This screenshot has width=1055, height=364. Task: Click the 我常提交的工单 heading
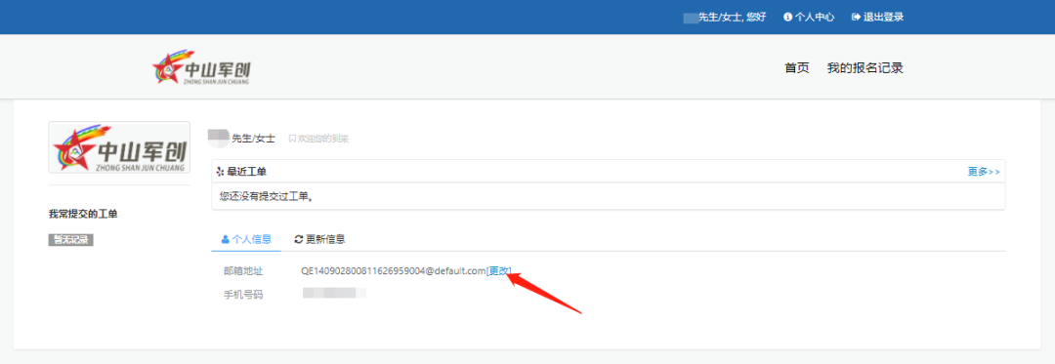point(83,215)
